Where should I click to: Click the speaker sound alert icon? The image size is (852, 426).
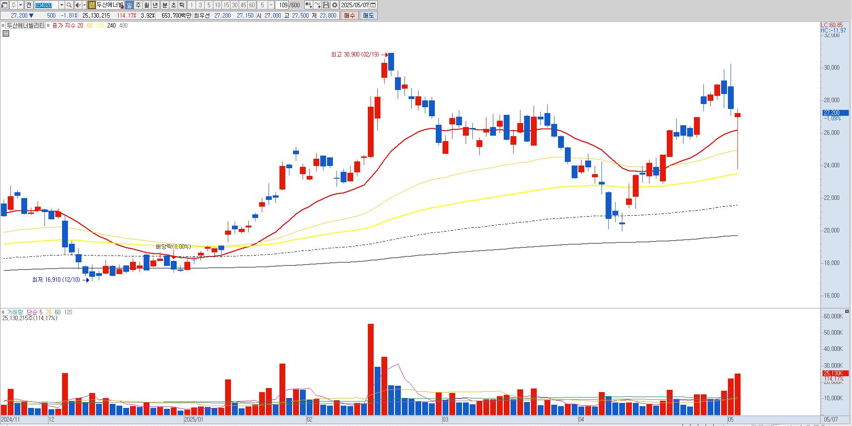(77, 5)
